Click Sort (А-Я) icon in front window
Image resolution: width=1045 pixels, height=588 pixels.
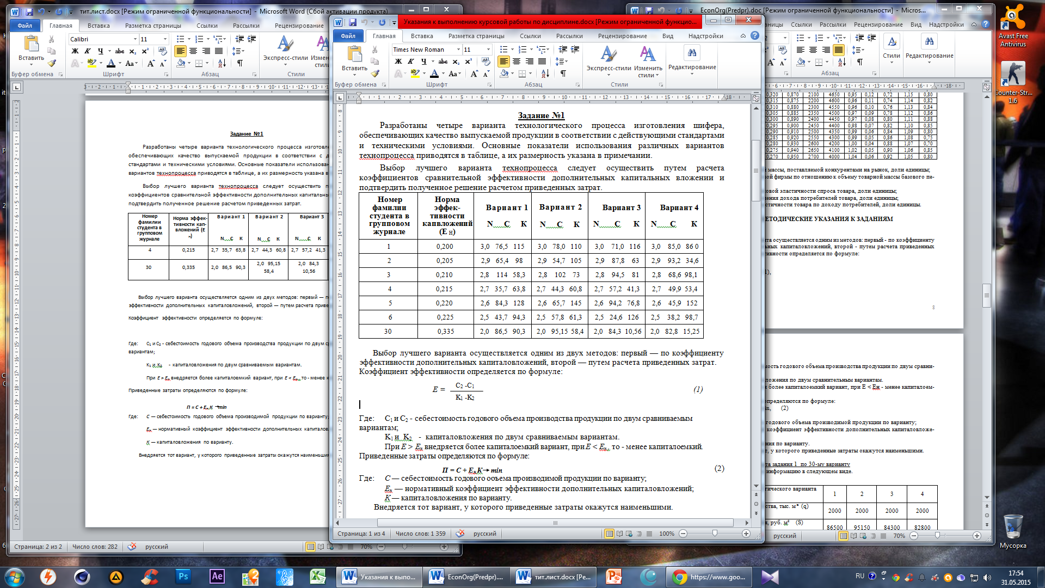(x=545, y=73)
